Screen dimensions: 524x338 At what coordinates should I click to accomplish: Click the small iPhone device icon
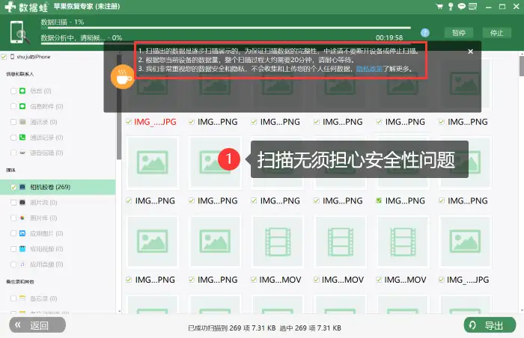pos(13,57)
